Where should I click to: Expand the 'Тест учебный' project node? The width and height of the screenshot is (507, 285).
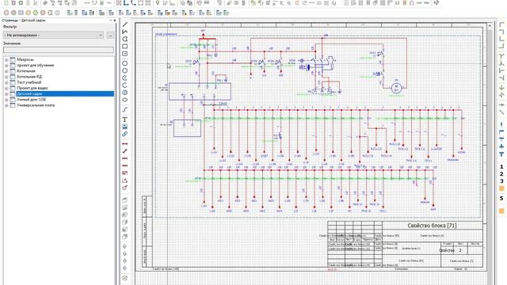[x=6, y=82]
